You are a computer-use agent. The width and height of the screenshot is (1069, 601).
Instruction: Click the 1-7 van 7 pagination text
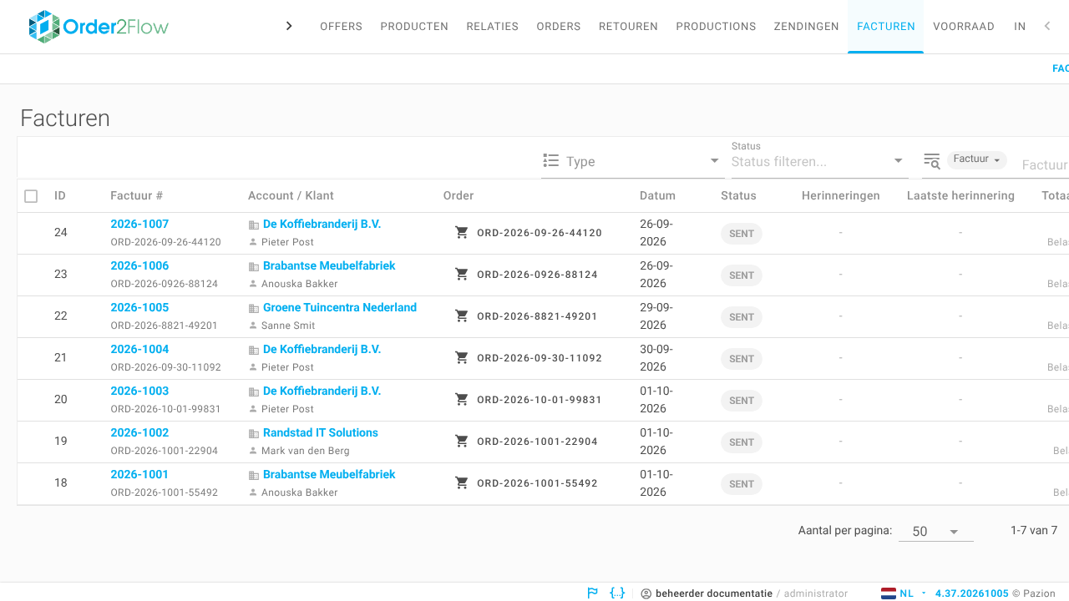coord(1034,530)
